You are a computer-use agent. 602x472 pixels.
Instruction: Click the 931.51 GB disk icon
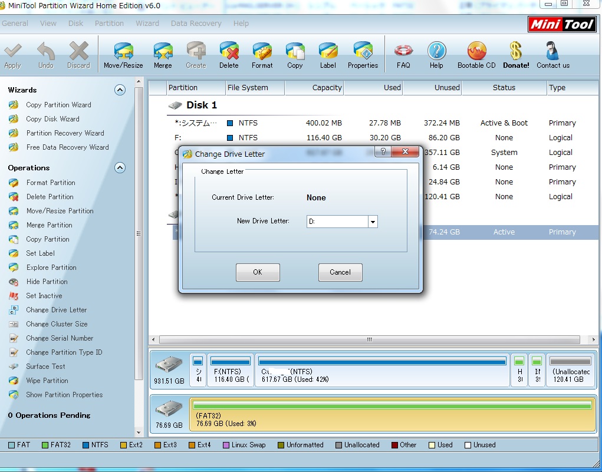point(169,365)
